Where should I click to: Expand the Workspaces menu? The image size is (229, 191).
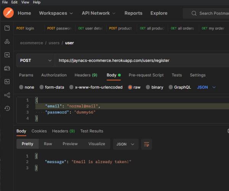click(56, 13)
